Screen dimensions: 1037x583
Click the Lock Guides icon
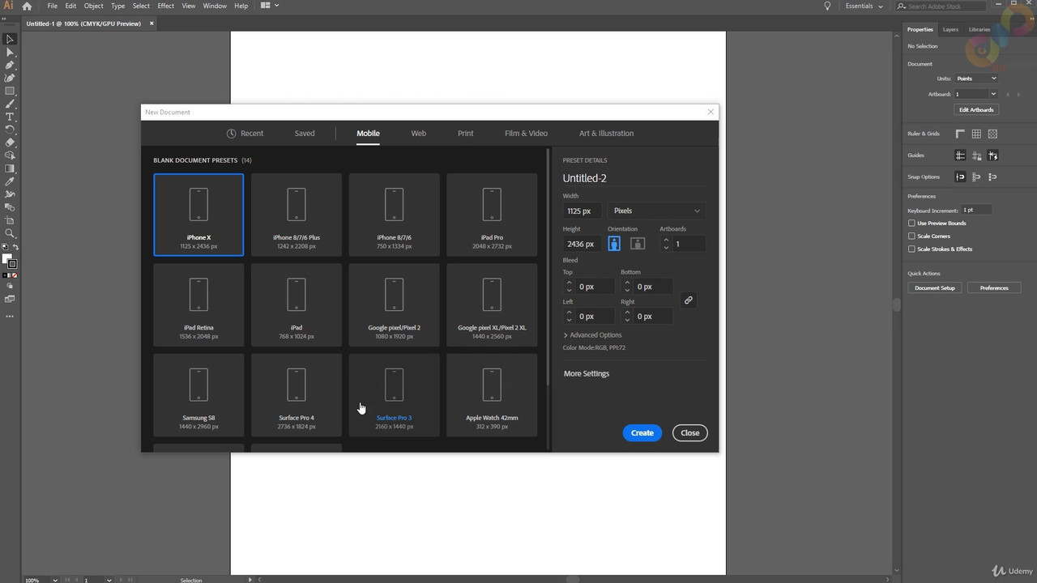coord(976,155)
